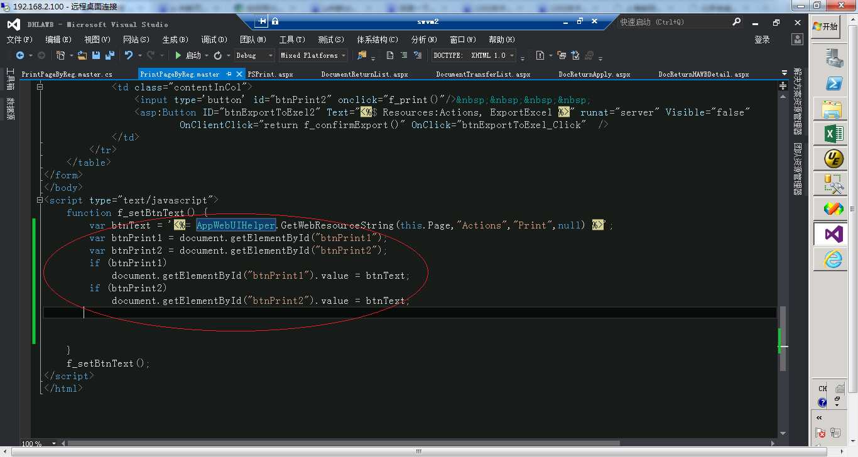Open the tab overflow dropdown at tab strip end
This screenshot has width=858, height=457.
[784, 73]
